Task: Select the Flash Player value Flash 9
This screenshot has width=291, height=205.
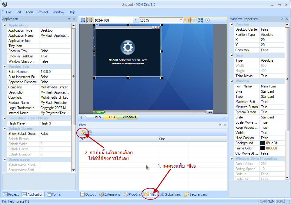Action: coord(55,123)
